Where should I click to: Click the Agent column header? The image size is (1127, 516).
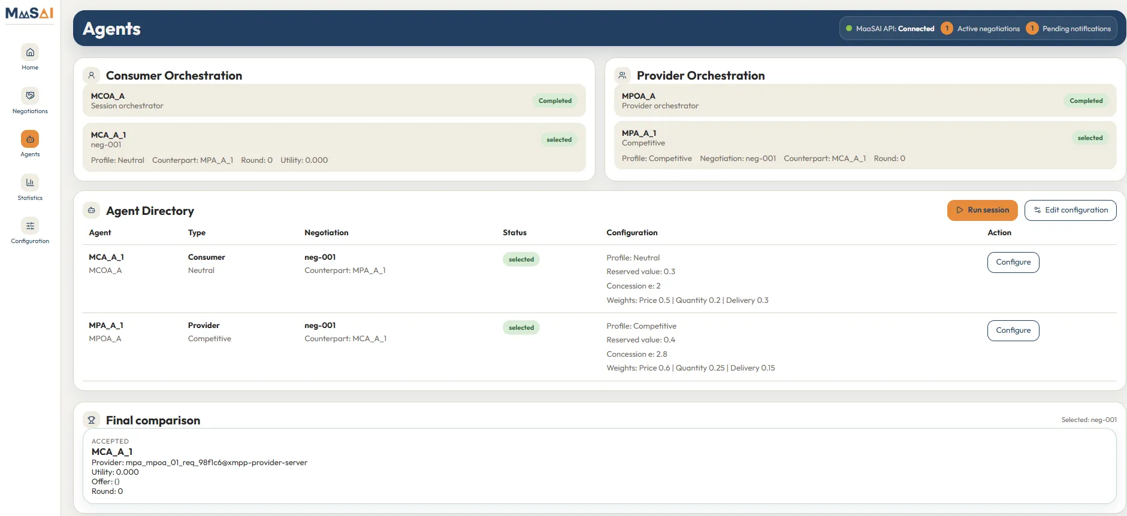(x=100, y=233)
